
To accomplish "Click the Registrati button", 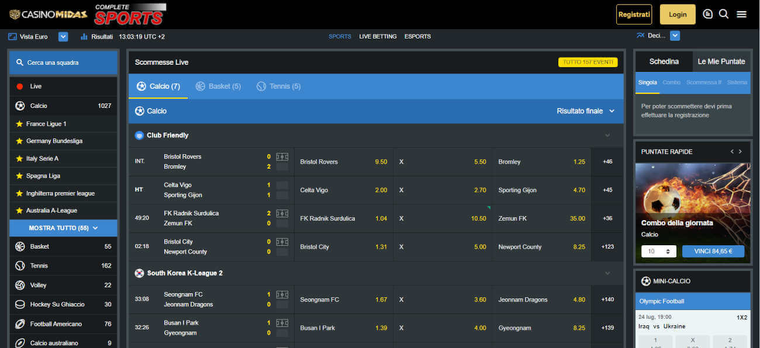I will pos(634,14).
